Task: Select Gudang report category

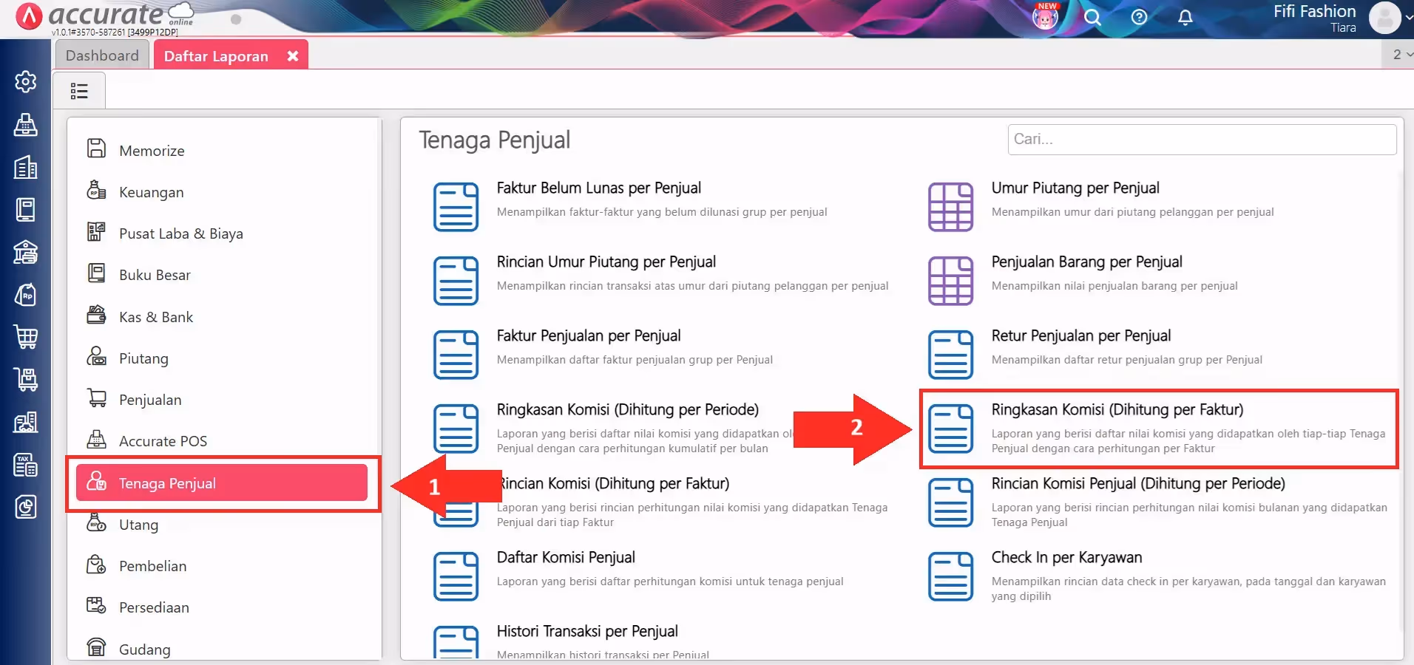Action: pos(222,649)
